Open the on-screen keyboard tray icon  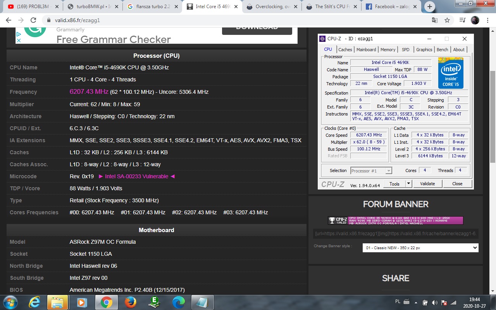coord(406,301)
